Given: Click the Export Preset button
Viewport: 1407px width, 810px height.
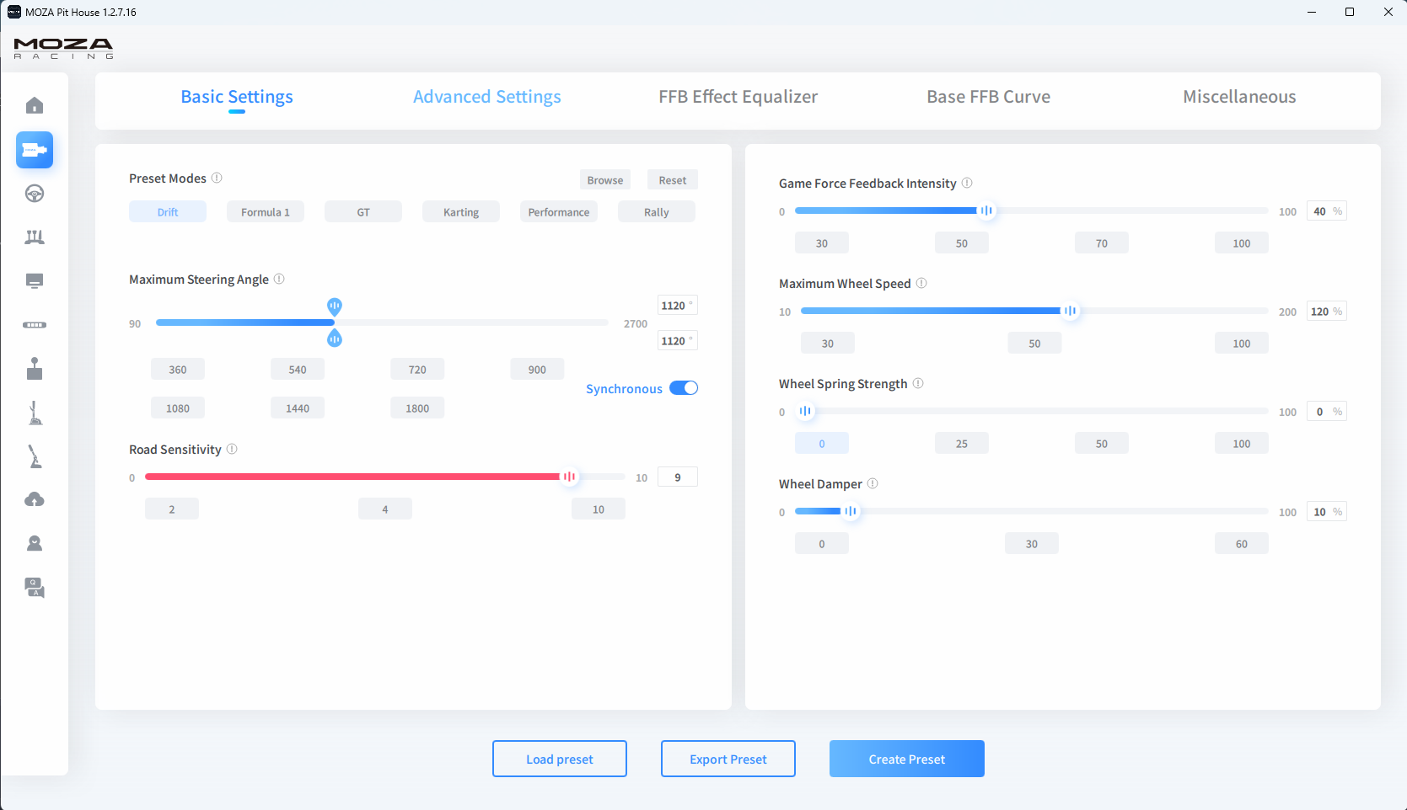Looking at the screenshot, I should (x=728, y=759).
